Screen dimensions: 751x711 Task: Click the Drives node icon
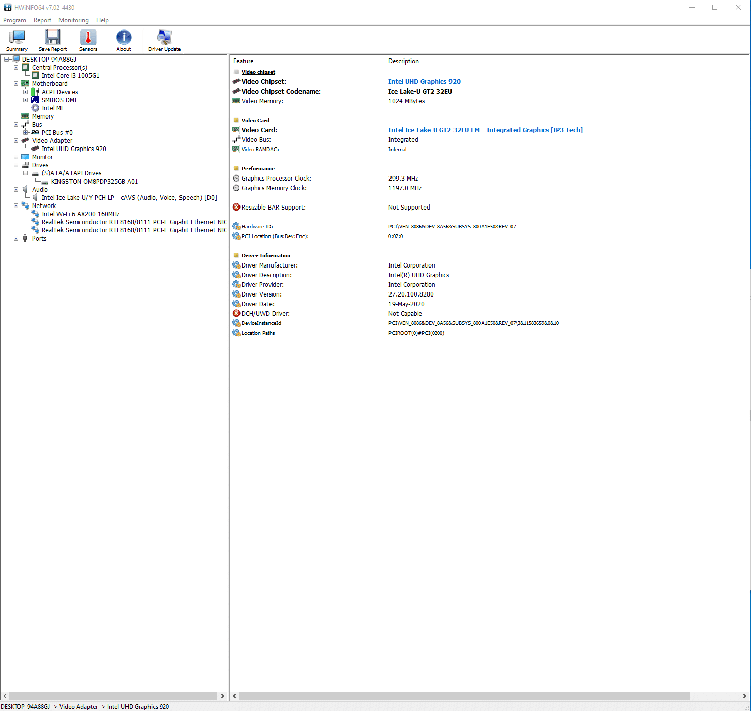(25, 165)
